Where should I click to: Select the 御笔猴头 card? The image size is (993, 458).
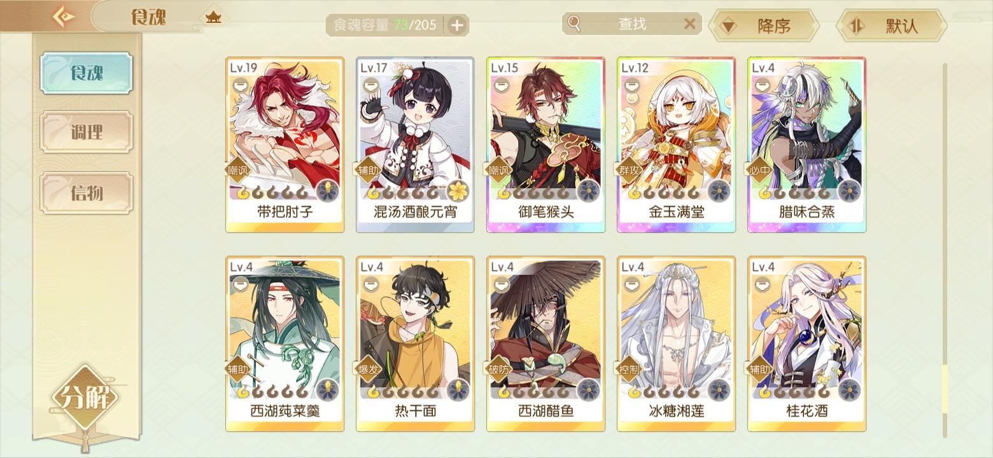coord(546,145)
